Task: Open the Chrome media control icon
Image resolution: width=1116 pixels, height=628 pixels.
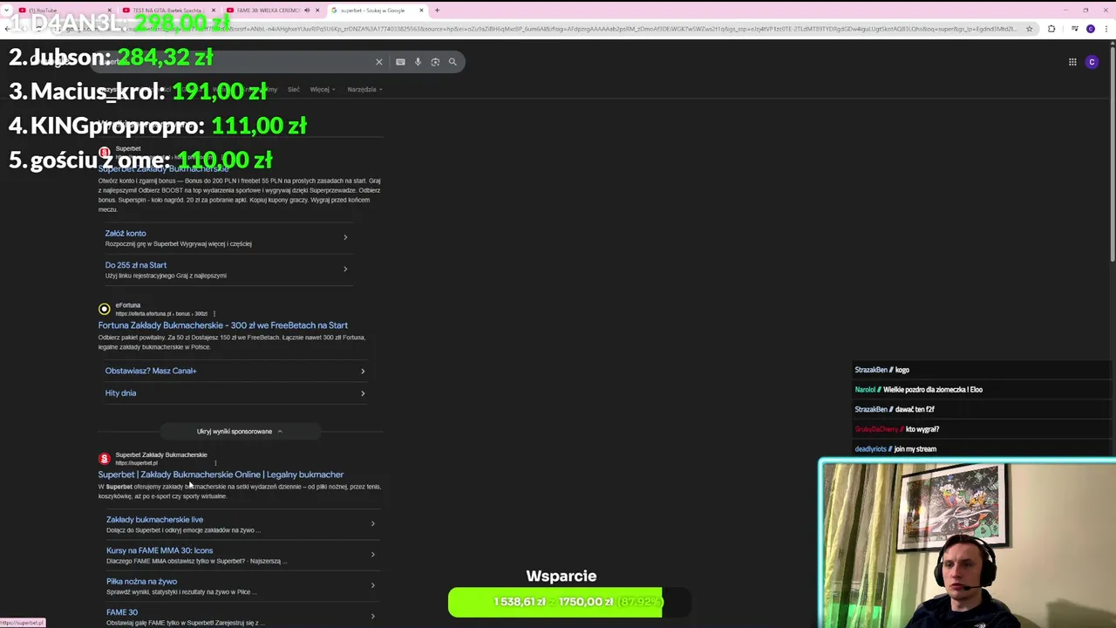Action: (x=1075, y=29)
